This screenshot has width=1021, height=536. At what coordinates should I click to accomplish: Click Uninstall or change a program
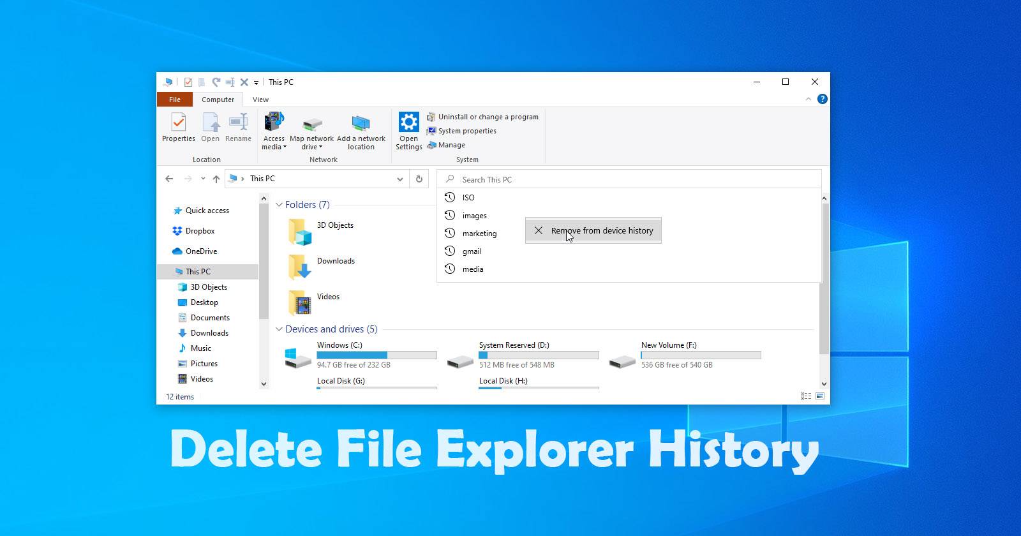[x=488, y=117]
